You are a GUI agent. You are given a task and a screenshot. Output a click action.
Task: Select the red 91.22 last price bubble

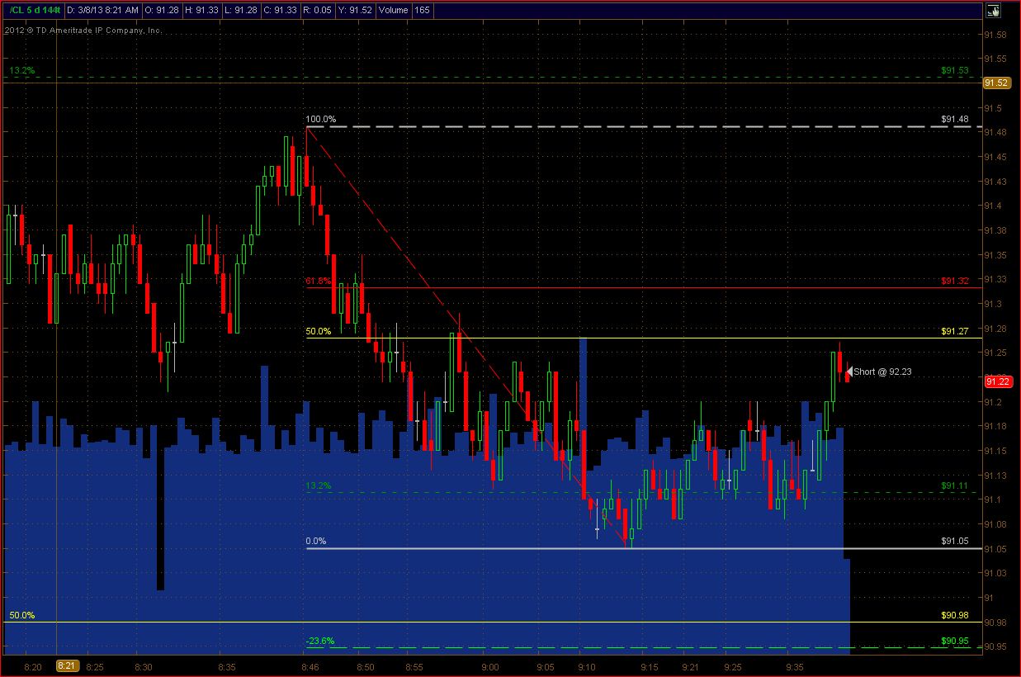(x=997, y=381)
